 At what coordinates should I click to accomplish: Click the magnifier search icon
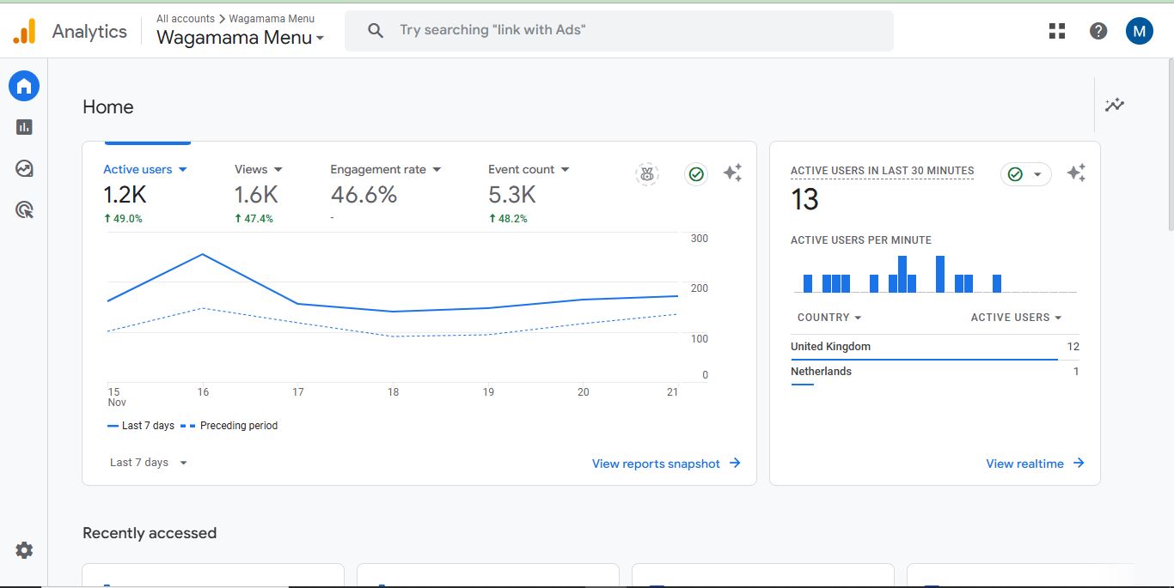pyautogui.click(x=376, y=31)
